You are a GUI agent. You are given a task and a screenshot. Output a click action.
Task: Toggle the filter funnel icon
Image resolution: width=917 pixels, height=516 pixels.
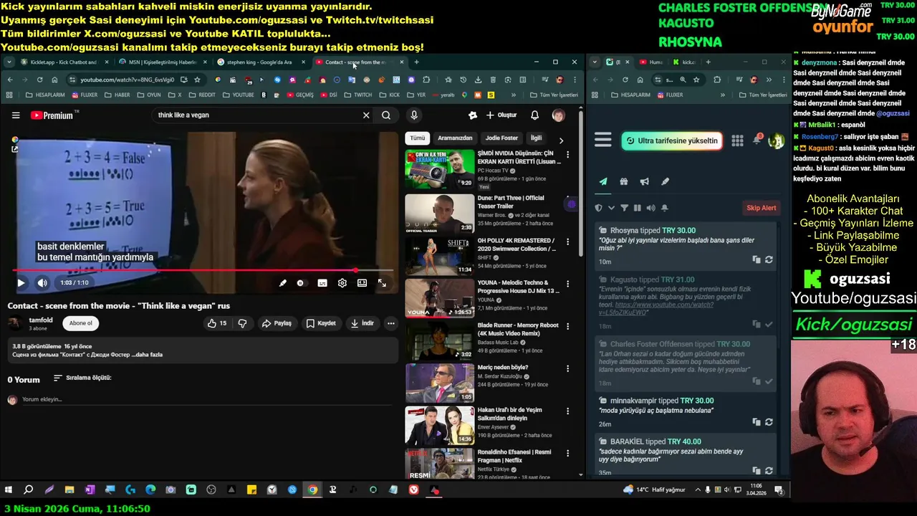(624, 208)
